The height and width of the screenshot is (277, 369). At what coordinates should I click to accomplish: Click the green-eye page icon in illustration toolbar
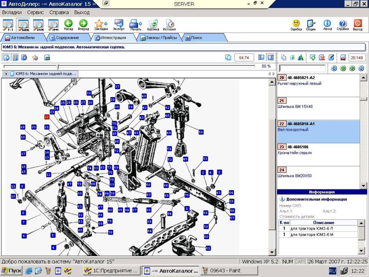click(47, 58)
